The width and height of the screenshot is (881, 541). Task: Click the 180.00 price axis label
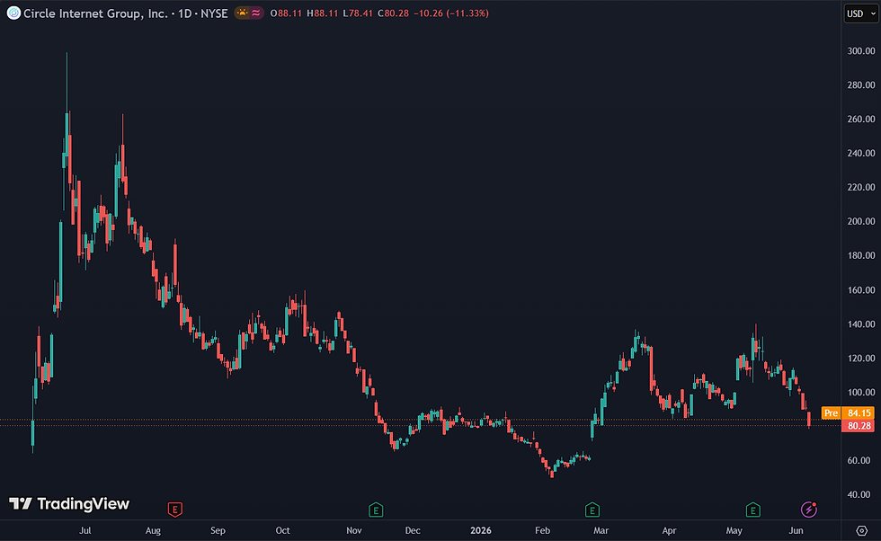861,255
